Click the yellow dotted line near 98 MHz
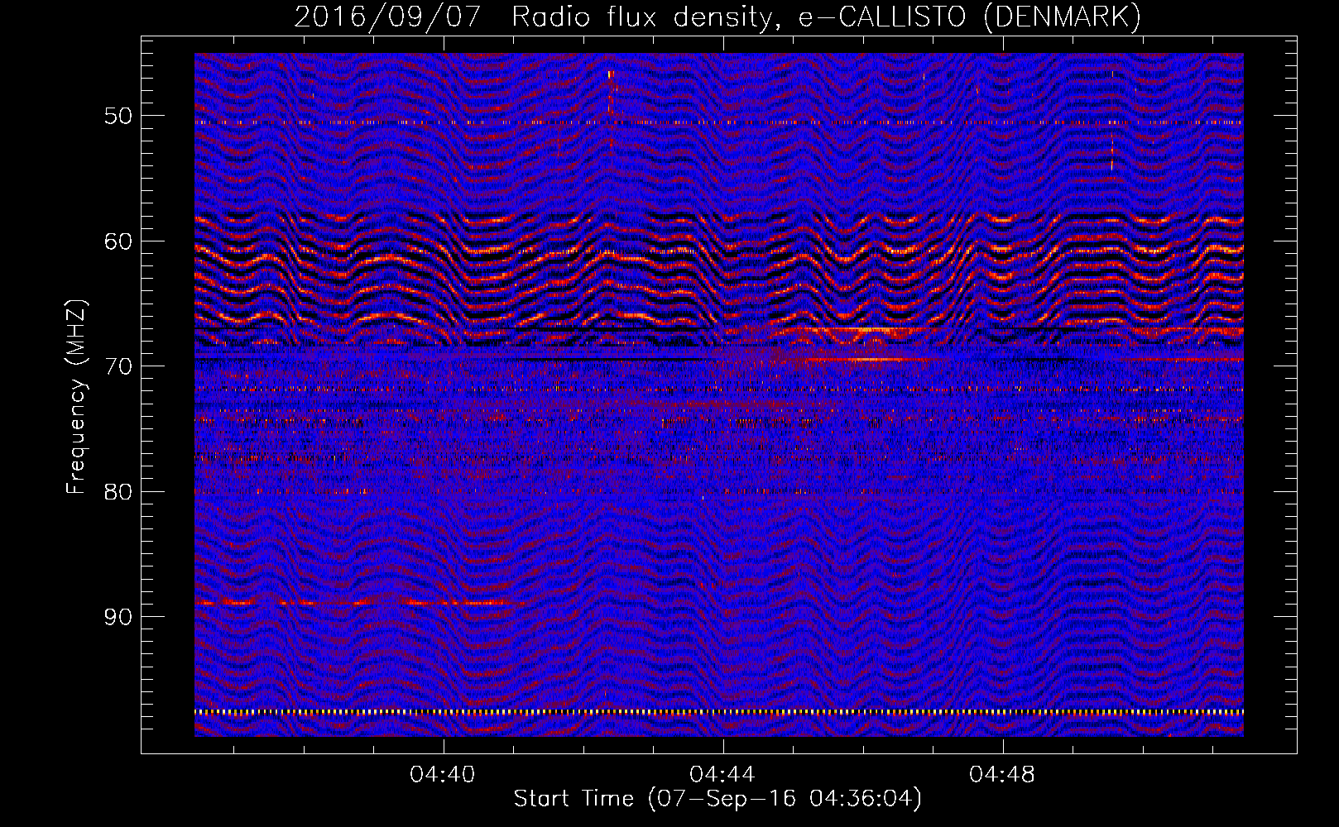Viewport: 1339px width, 827px height. coord(719,711)
